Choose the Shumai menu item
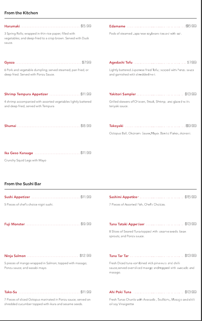Screen dimensions: 202x321 pyautogui.click(x=10, y=126)
